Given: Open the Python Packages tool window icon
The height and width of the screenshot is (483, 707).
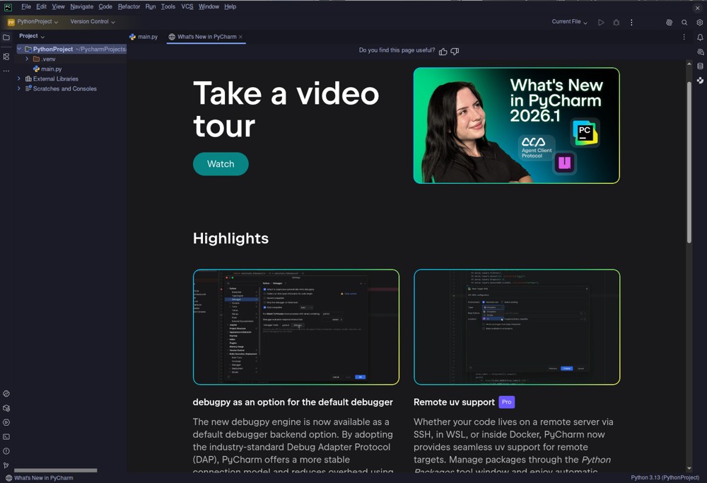Looking at the screenshot, I should coord(6,408).
